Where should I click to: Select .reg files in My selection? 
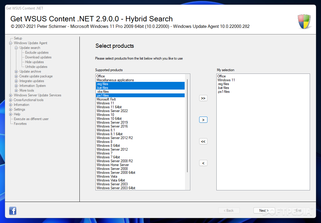(x=263, y=84)
